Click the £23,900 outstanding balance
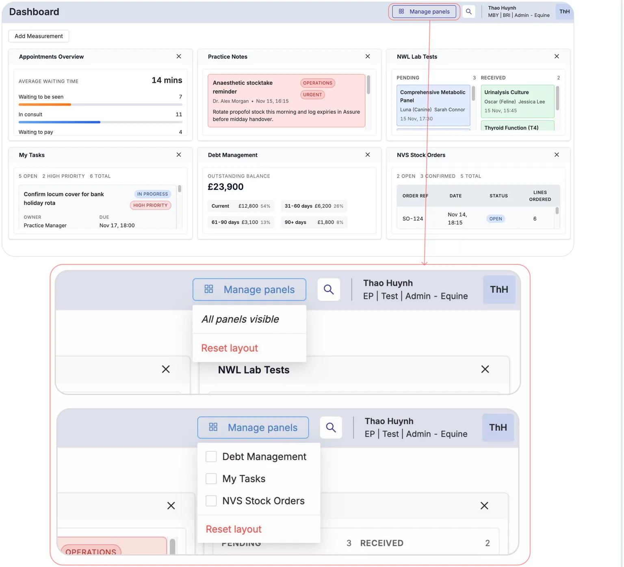Image resolution: width=624 pixels, height=567 pixels. 225,187
